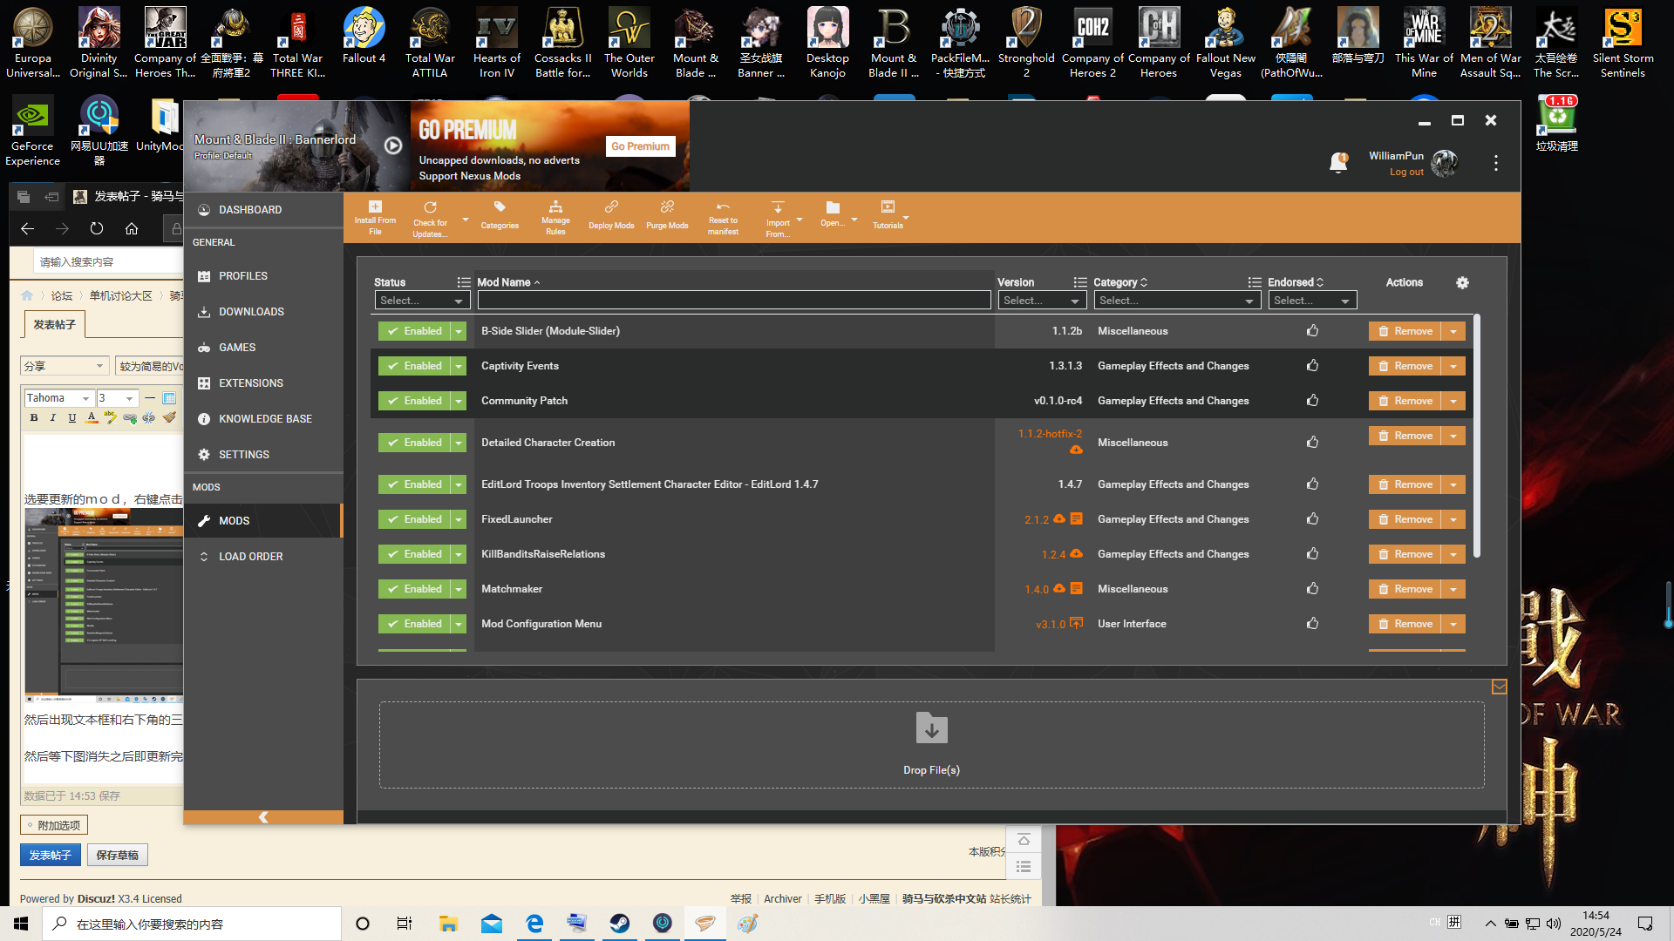Viewport: 1674px width, 941px height.
Task: Open Status filter Select dropdown
Action: click(422, 301)
